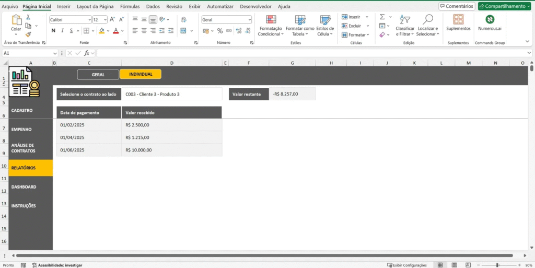Open Formatação Condicional in the ribbon
This screenshot has width=535, height=268.
(271, 25)
